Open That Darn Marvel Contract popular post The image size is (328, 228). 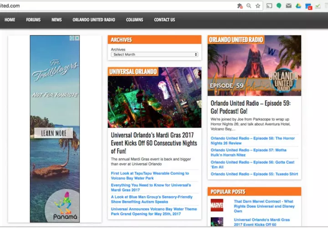point(264,206)
